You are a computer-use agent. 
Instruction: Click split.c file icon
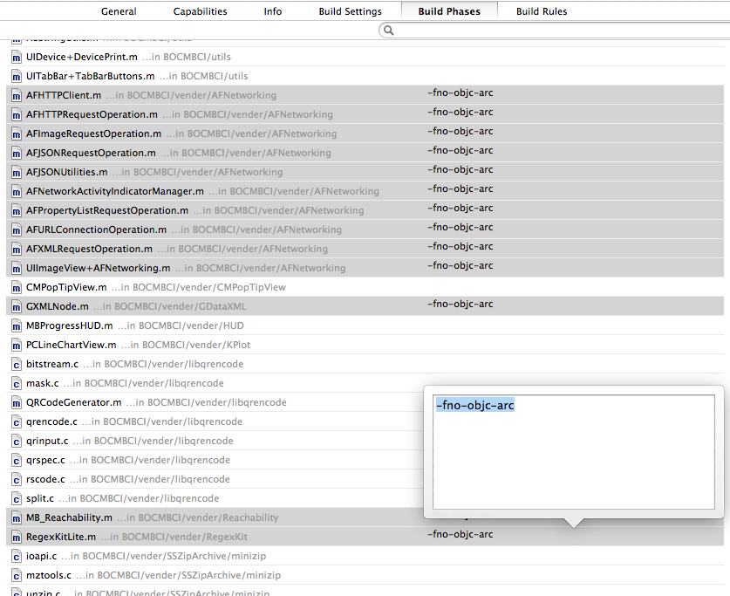coord(17,498)
